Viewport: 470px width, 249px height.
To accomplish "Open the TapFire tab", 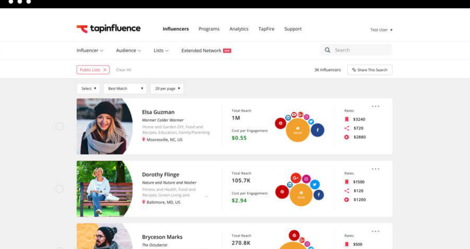I will [267, 29].
